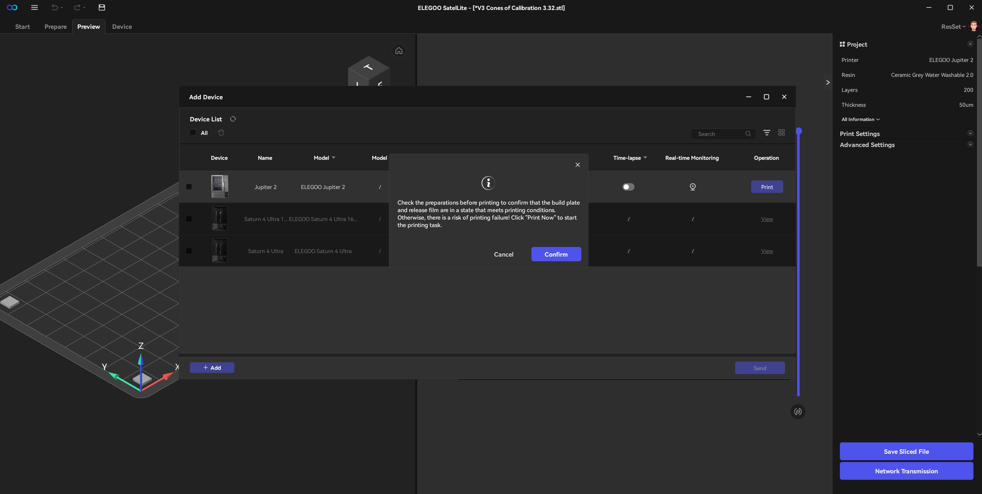Minimize the Add Device window
Image resolution: width=982 pixels, height=494 pixels.
[749, 97]
